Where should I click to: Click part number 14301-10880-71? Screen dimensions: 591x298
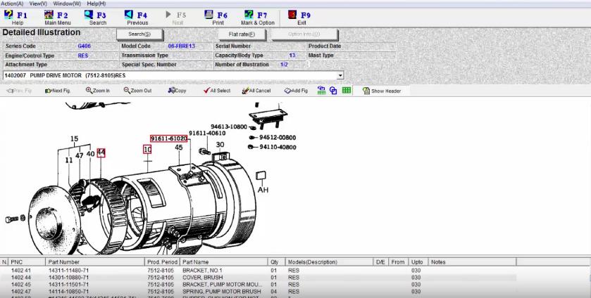tap(68, 278)
